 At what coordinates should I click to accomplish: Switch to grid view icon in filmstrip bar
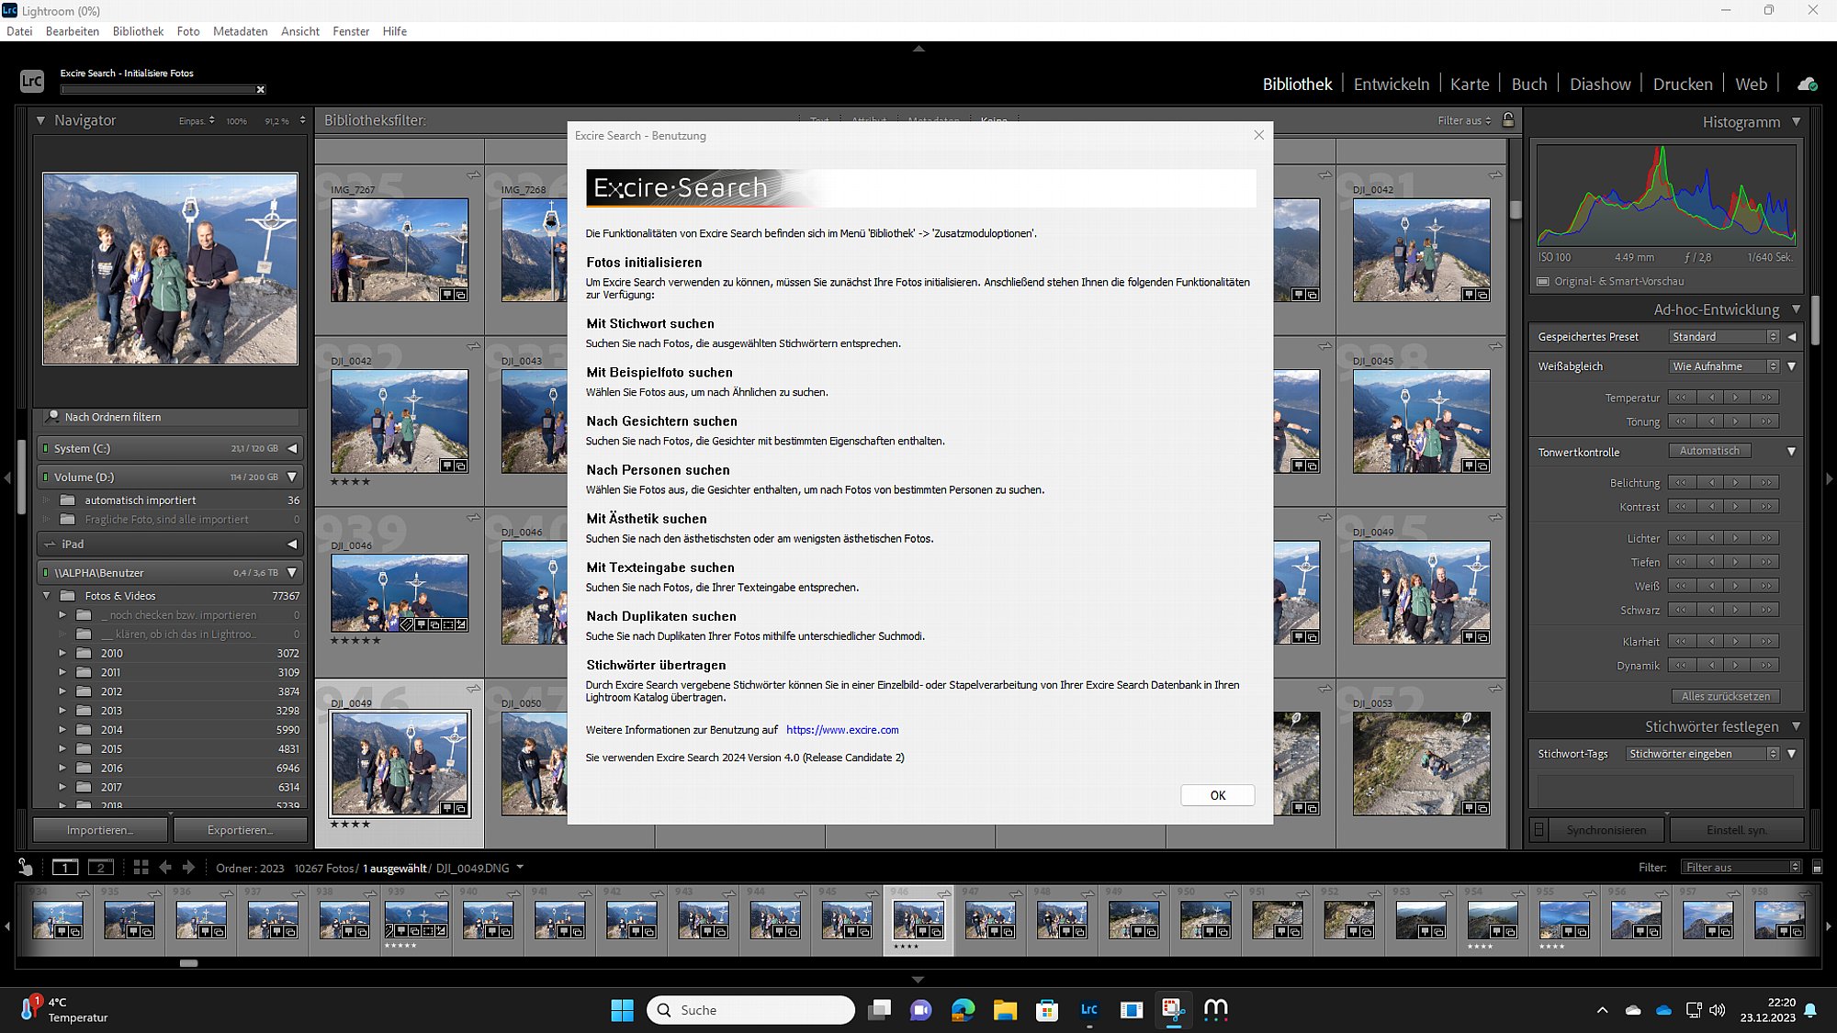[141, 867]
